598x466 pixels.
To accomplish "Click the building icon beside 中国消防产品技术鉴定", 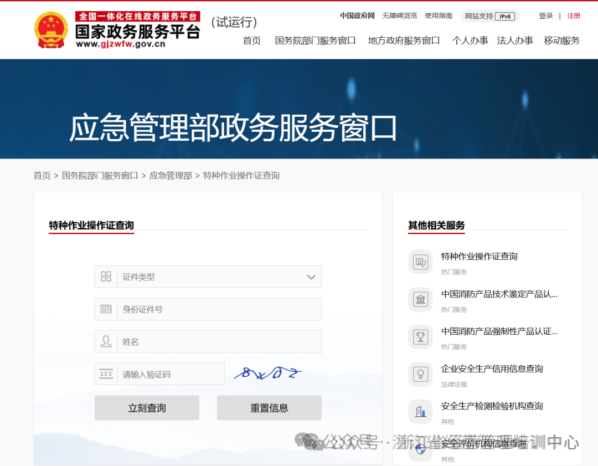I will point(420,299).
